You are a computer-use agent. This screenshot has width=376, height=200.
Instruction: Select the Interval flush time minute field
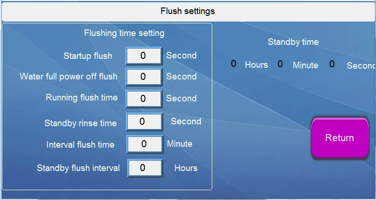(144, 144)
